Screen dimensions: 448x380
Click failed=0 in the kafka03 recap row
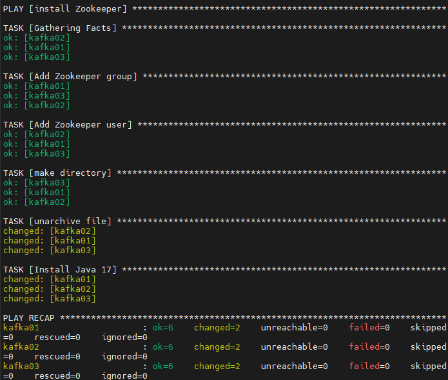point(369,366)
